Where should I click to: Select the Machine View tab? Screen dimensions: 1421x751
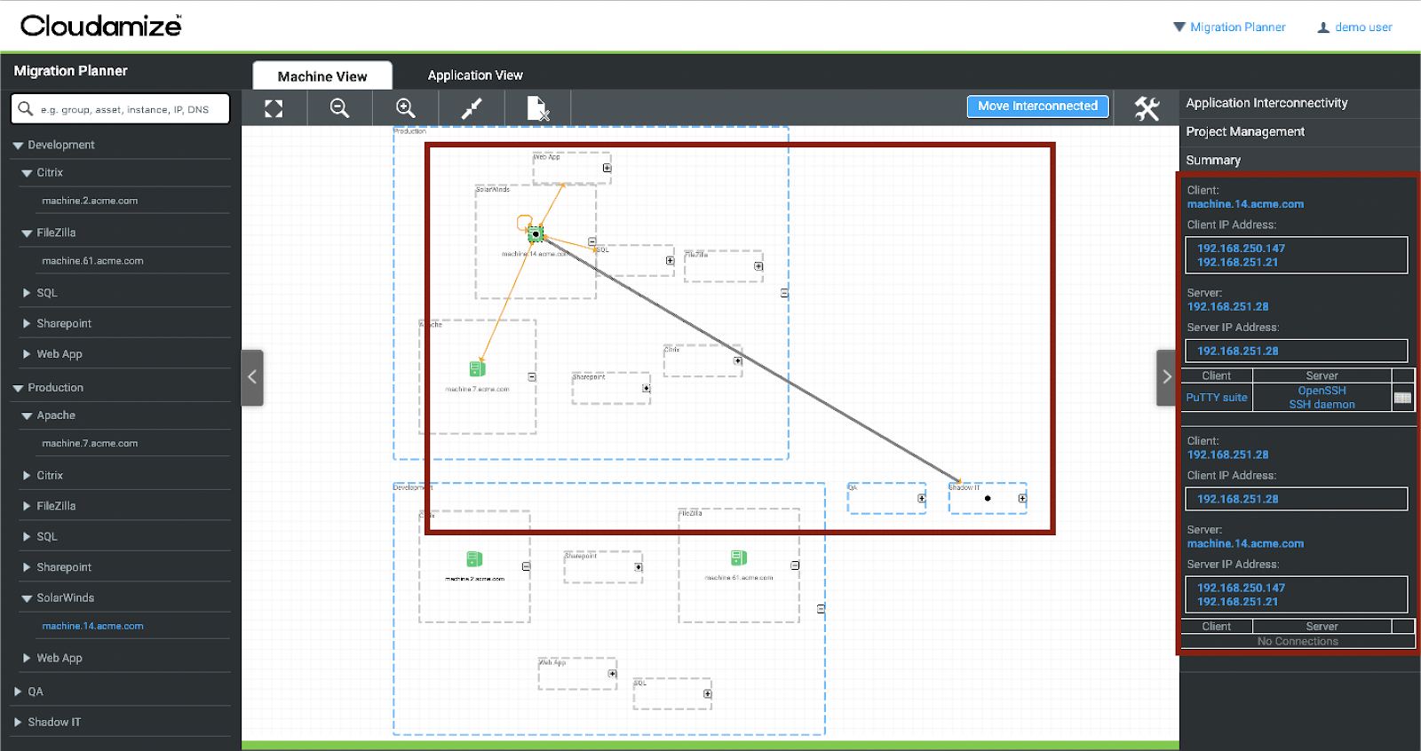[x=322, y=76]
